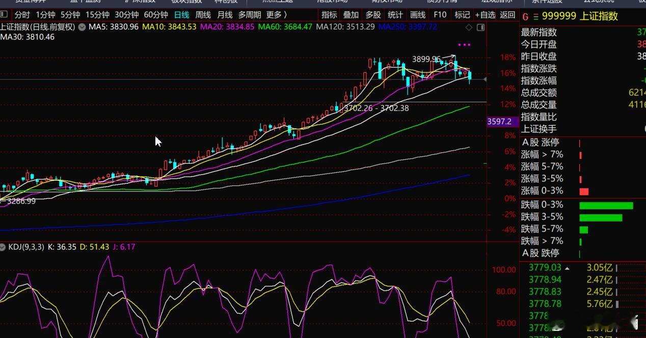646x338 pixels.
Task: Click the small panel icon left of 分时
Action: coord(4,15)
